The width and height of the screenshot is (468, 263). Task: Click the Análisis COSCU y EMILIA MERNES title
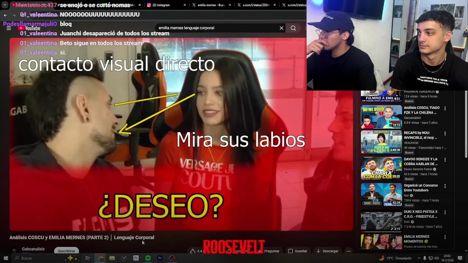click(82, 237)
